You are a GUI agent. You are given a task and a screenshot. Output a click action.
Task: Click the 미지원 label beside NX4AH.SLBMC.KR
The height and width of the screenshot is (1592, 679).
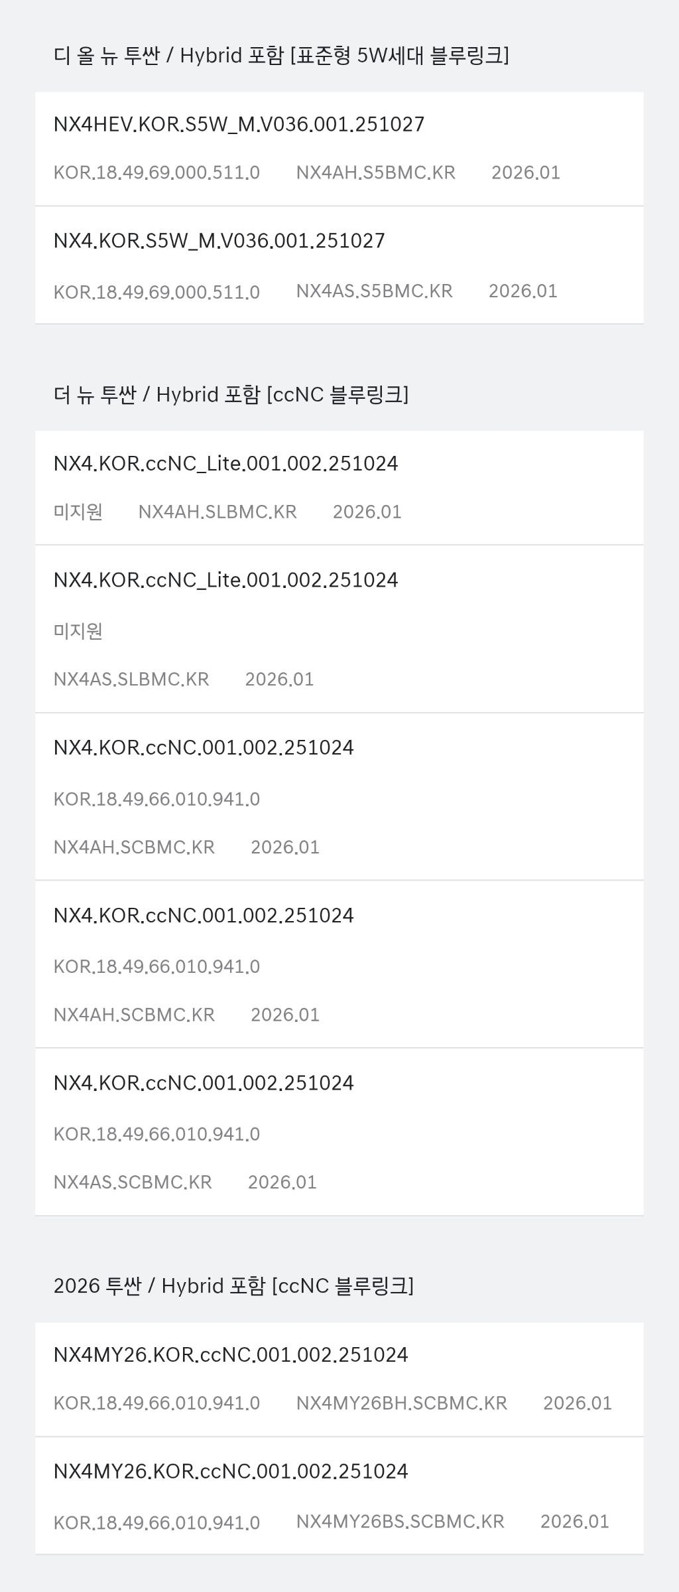tap(78, 512)
